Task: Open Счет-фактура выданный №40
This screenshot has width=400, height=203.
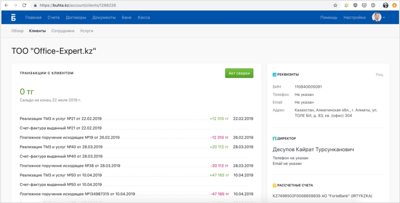Action: point(61,156)
